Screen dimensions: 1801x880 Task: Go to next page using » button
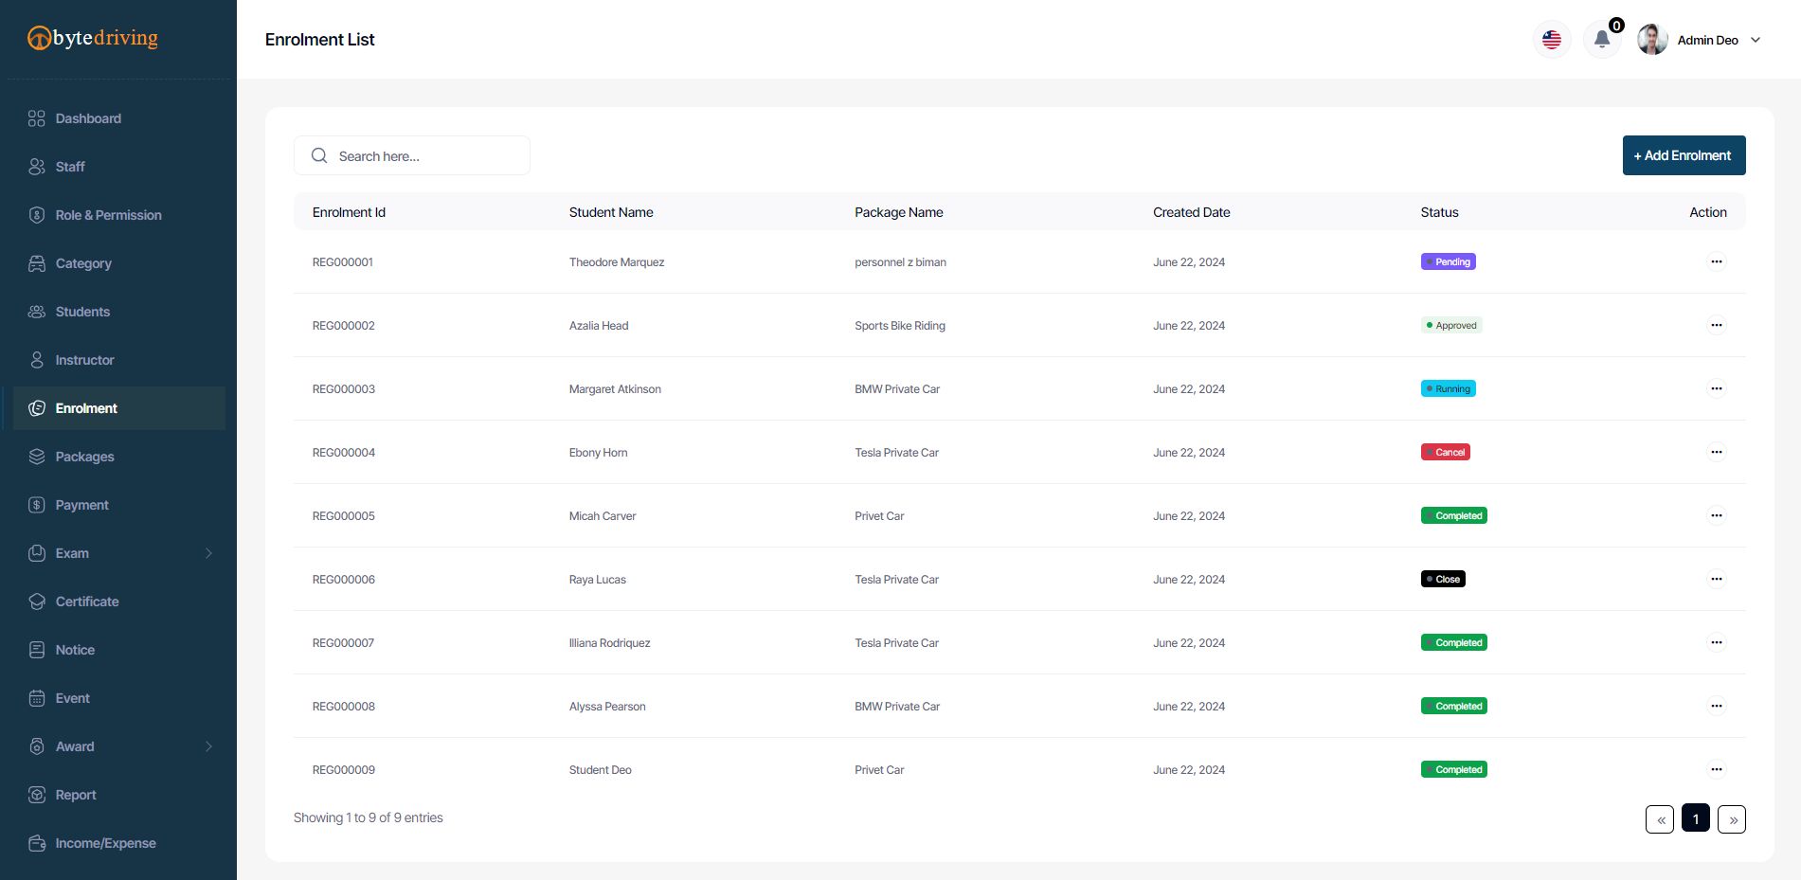1731,819
